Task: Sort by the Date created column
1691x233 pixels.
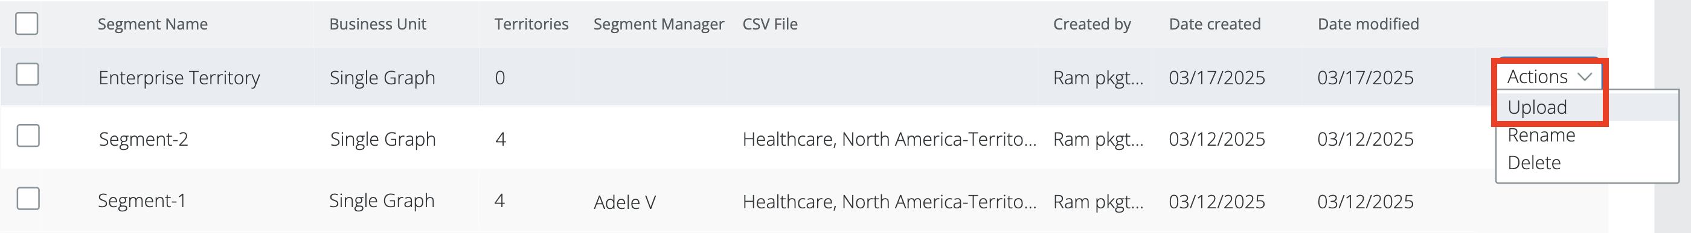Action: click(x=1215, y=24)
